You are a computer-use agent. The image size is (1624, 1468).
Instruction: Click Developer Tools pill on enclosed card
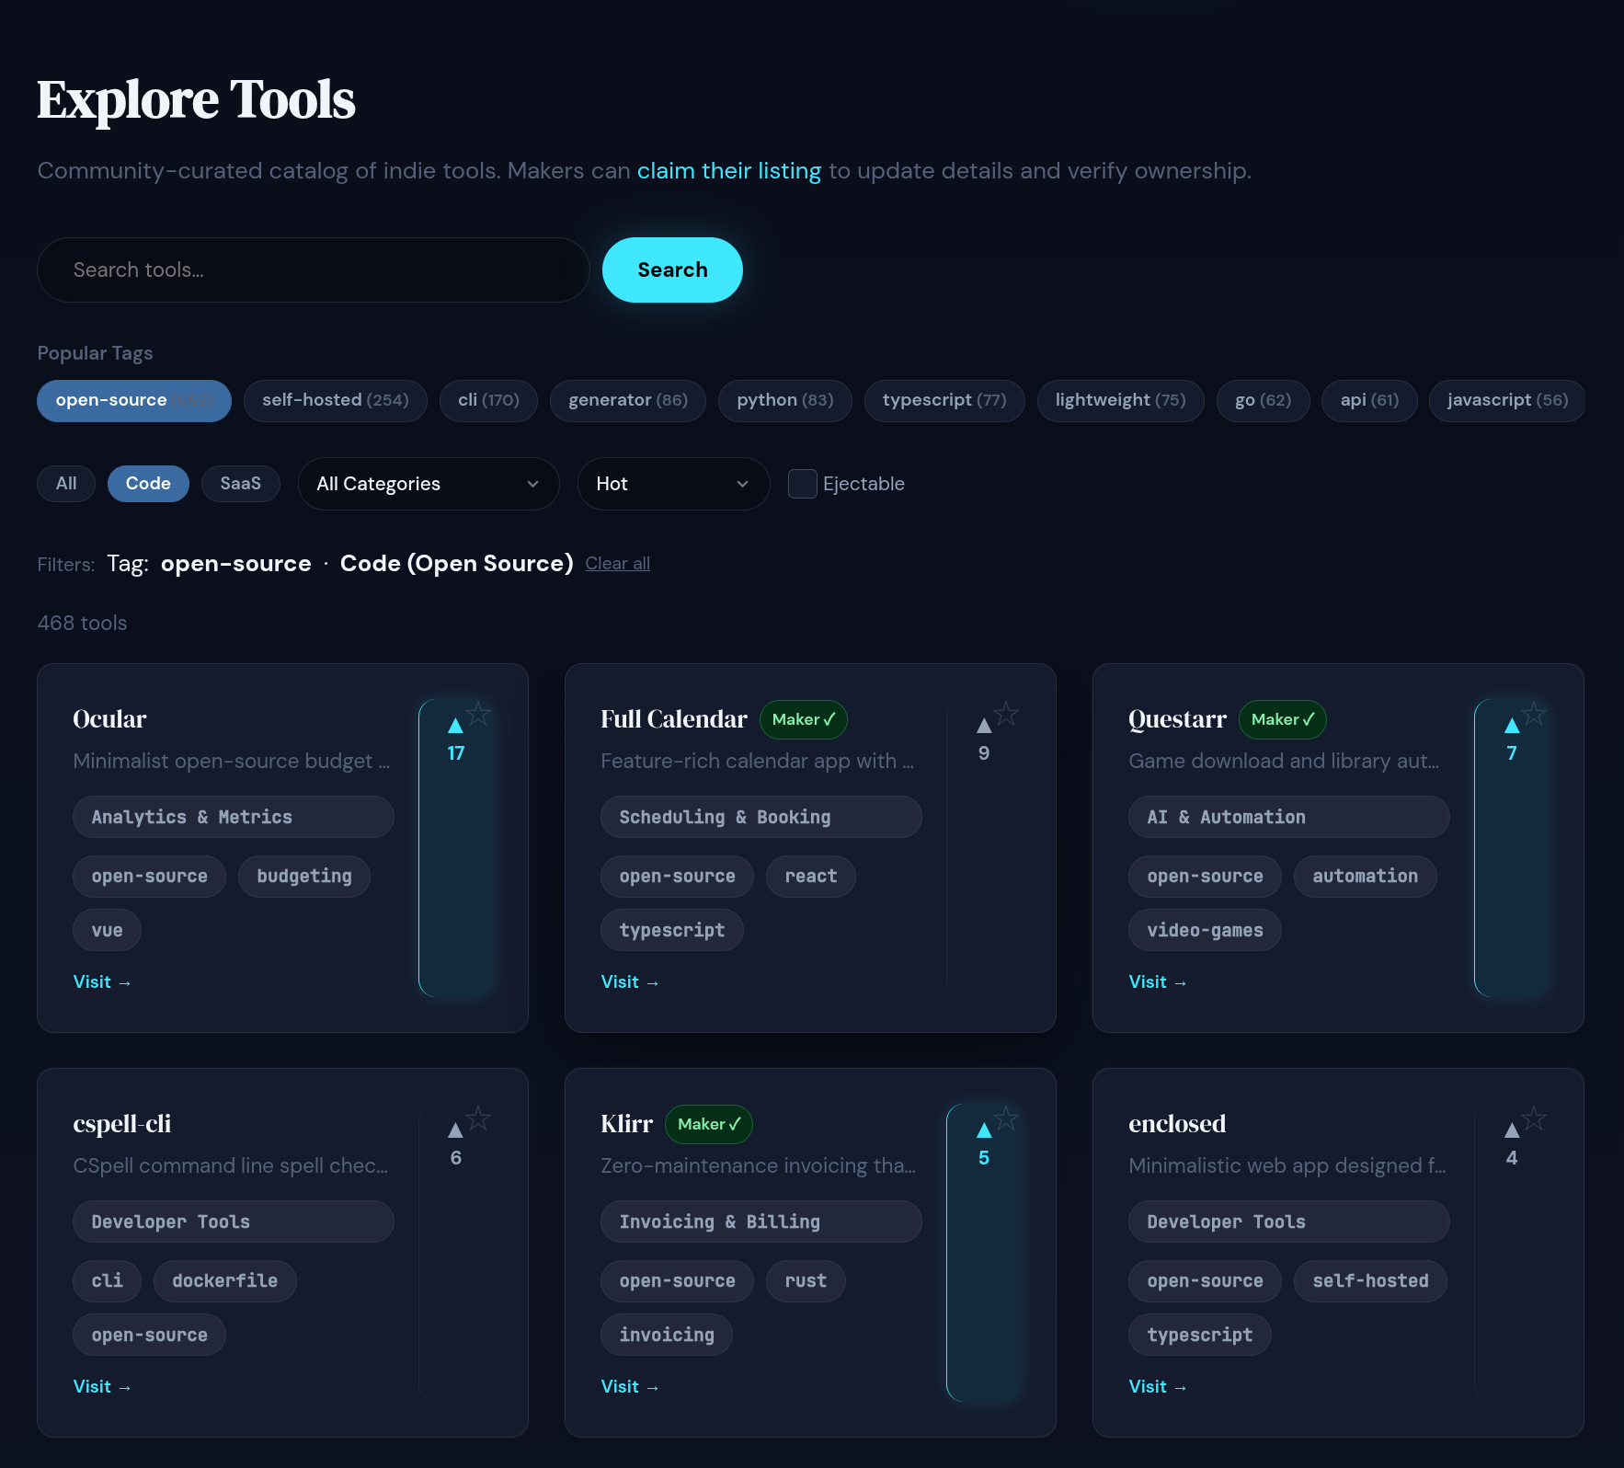point(1289,1221)
